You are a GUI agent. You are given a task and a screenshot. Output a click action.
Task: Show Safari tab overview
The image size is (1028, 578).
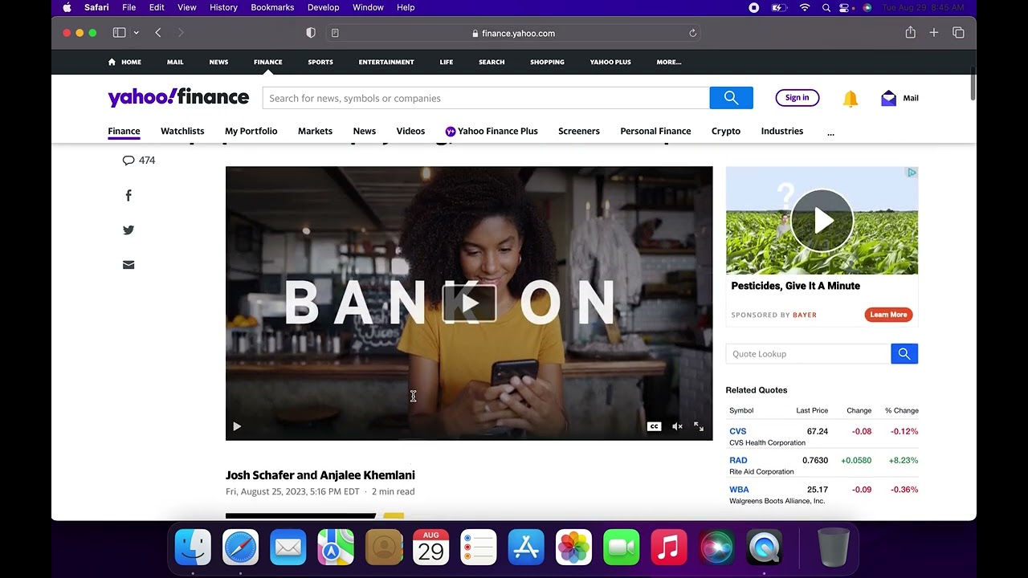(x=958, y=33)
